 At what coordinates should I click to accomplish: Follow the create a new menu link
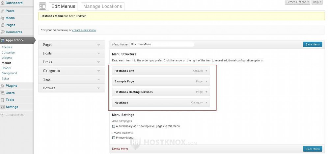84,30
